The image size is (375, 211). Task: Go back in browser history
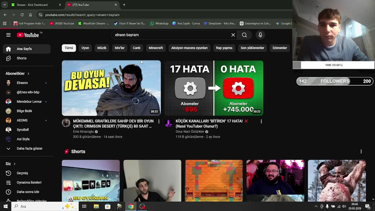(x=5, y=15)
